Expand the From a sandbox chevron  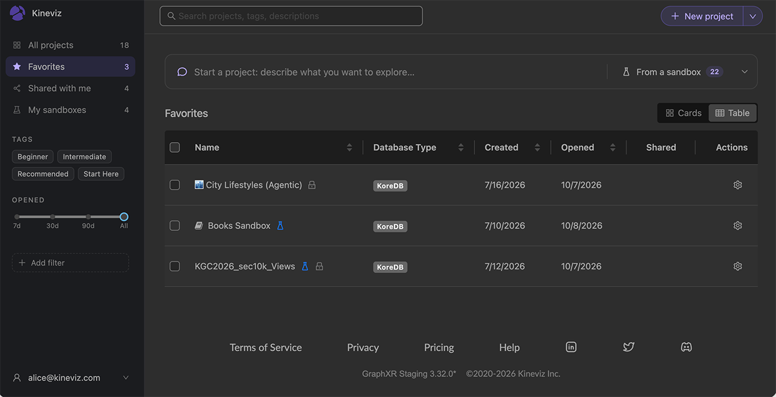[744, 72]
